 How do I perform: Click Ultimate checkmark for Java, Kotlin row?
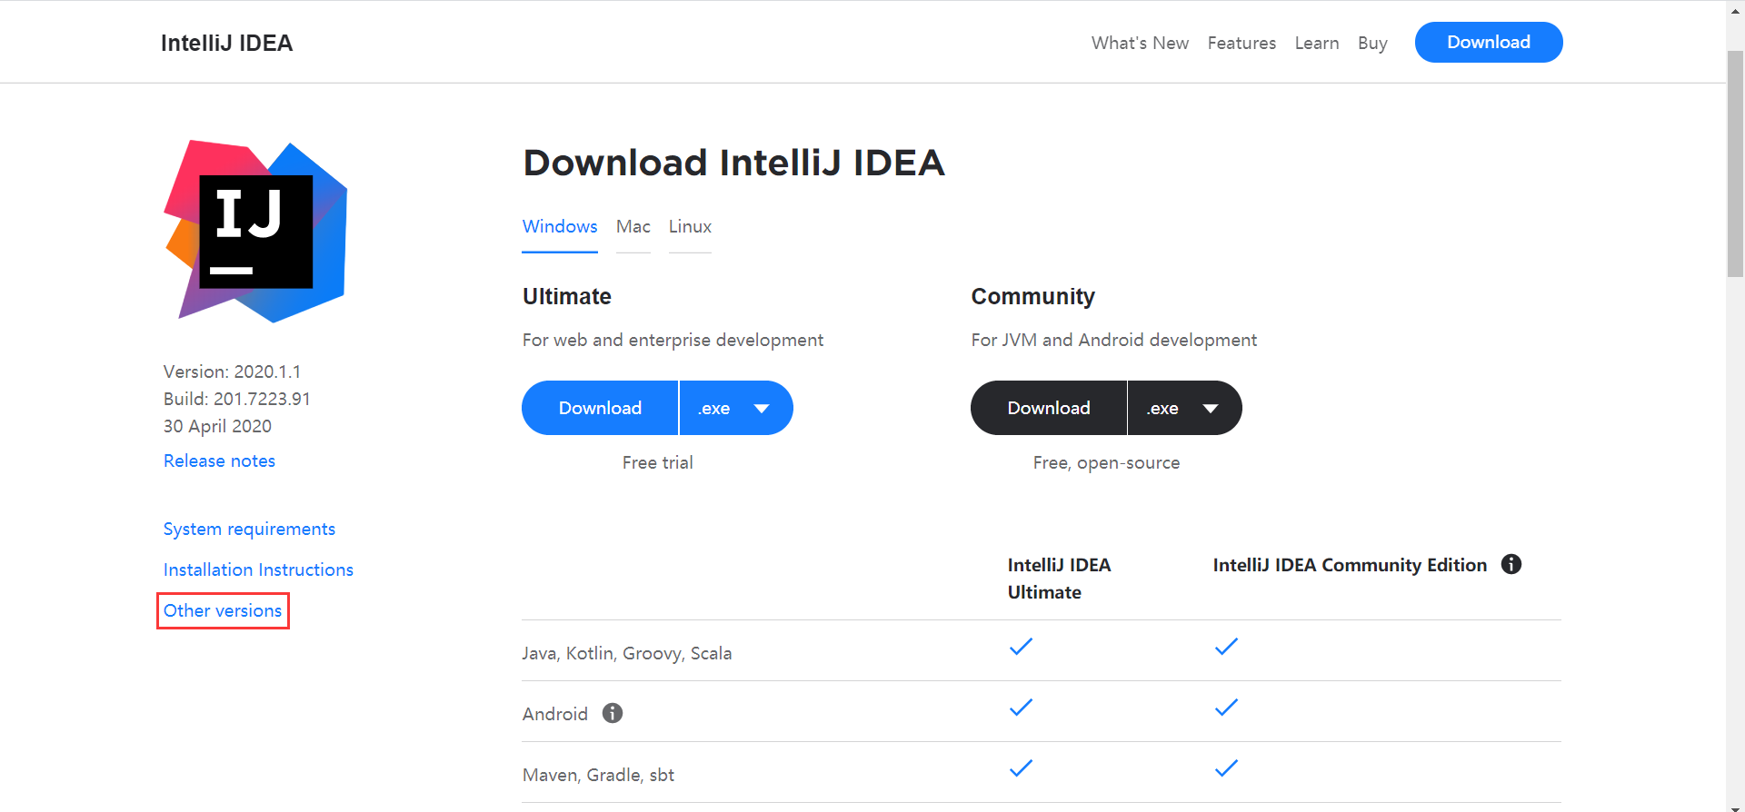point(1022,647)
